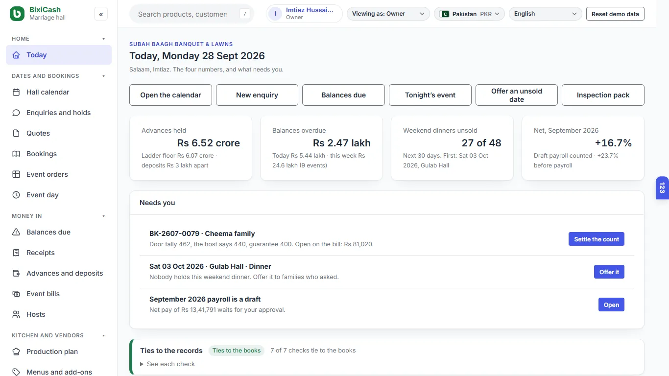The height and width of the screenshot is (376, 669).
Task: Click Settle the count button
Action: click(x=597, y=239)
